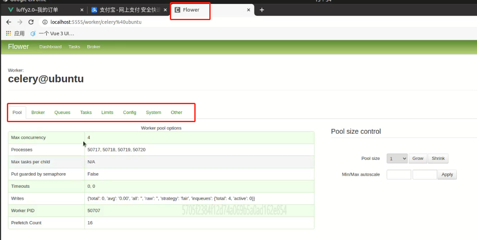Close the luffy2.0 tab
Viewport: 477px width, 240px height.
pyautogui.click(x=82, y=10)
